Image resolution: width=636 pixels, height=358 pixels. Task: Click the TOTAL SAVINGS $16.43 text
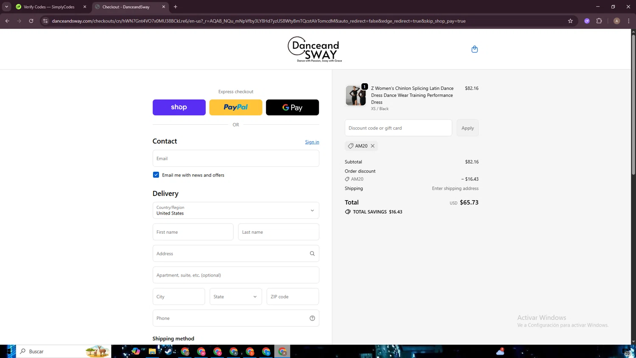(x=377, y=212)
